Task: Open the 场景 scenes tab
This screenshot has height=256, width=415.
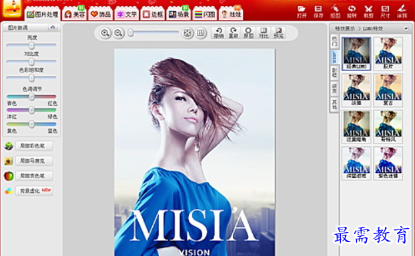Action: [179, 14]
